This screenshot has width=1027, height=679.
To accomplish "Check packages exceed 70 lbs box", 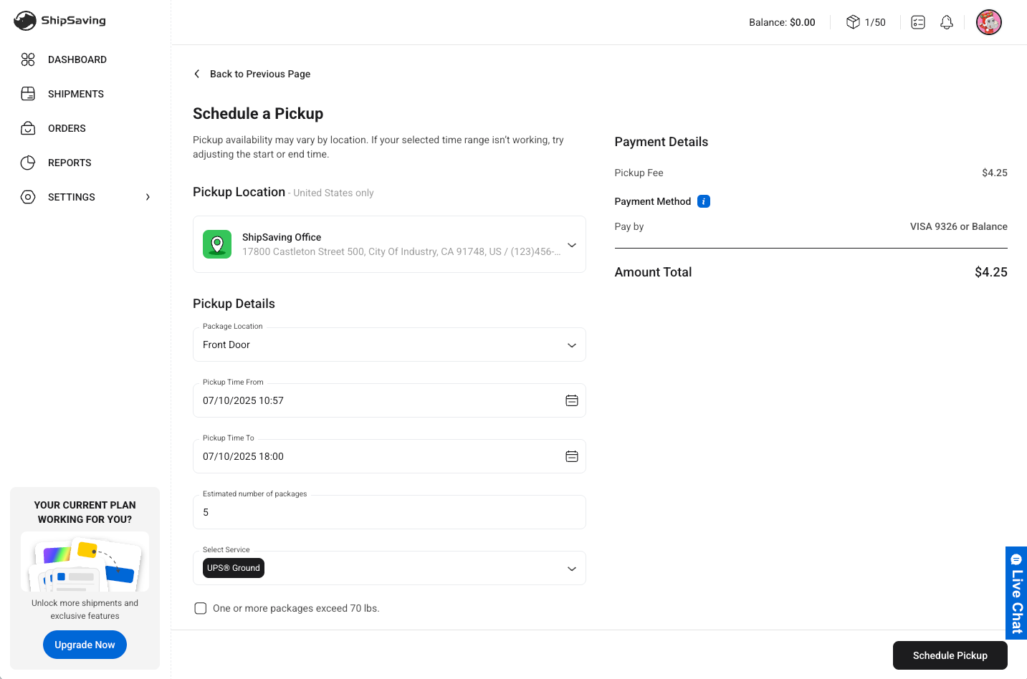I will click(201, 608).
